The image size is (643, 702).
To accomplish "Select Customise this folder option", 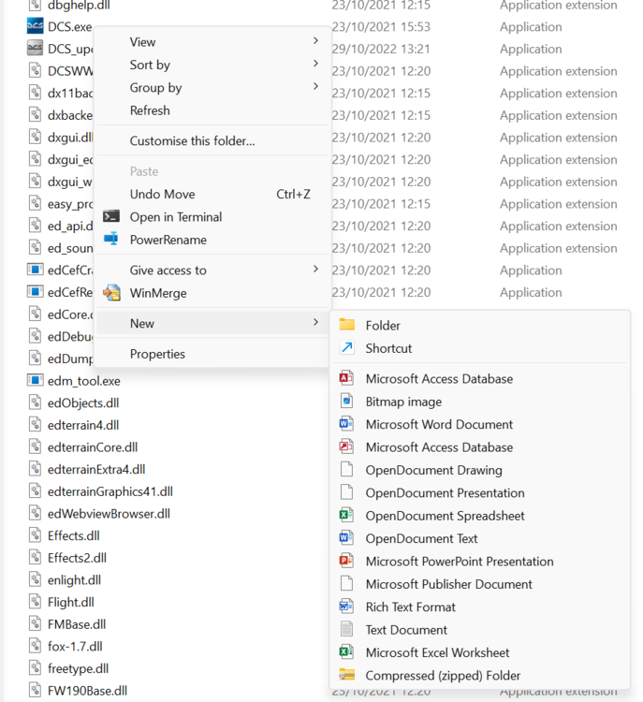I will click(x=192, y=141).
